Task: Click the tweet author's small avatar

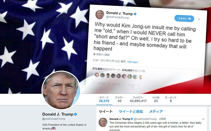Action: point(100,15)
